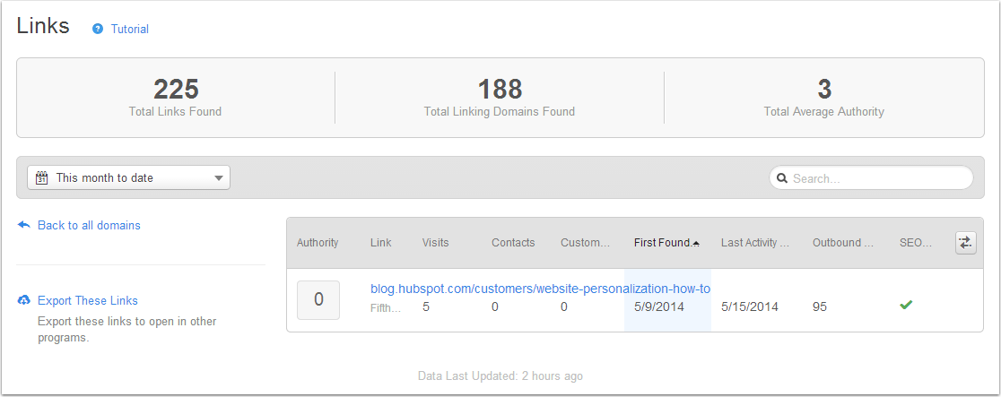Go back to all domains
1001x397 pixels.
pos(89,225)
